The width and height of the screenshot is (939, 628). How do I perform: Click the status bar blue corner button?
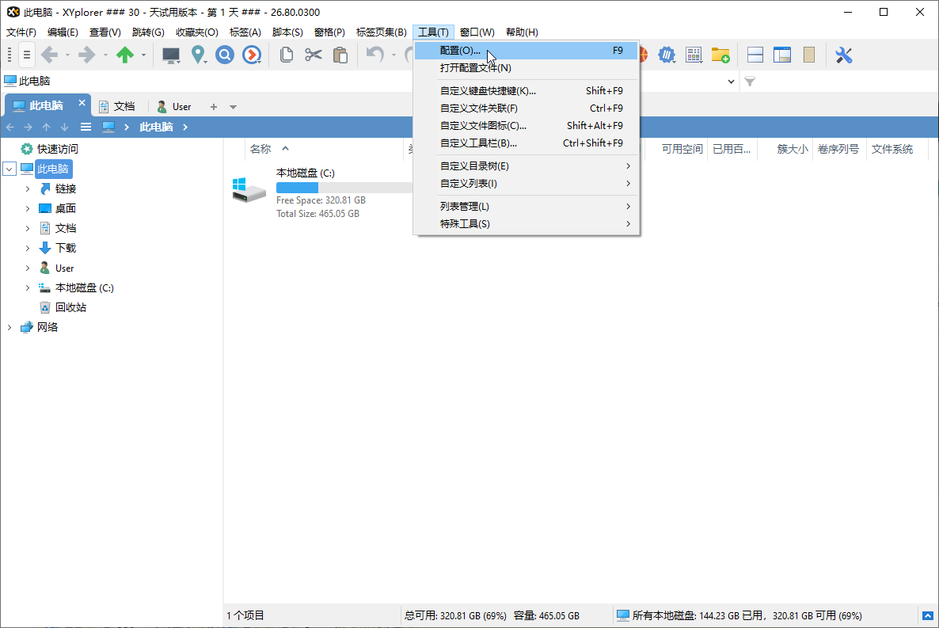coord(928,615)
